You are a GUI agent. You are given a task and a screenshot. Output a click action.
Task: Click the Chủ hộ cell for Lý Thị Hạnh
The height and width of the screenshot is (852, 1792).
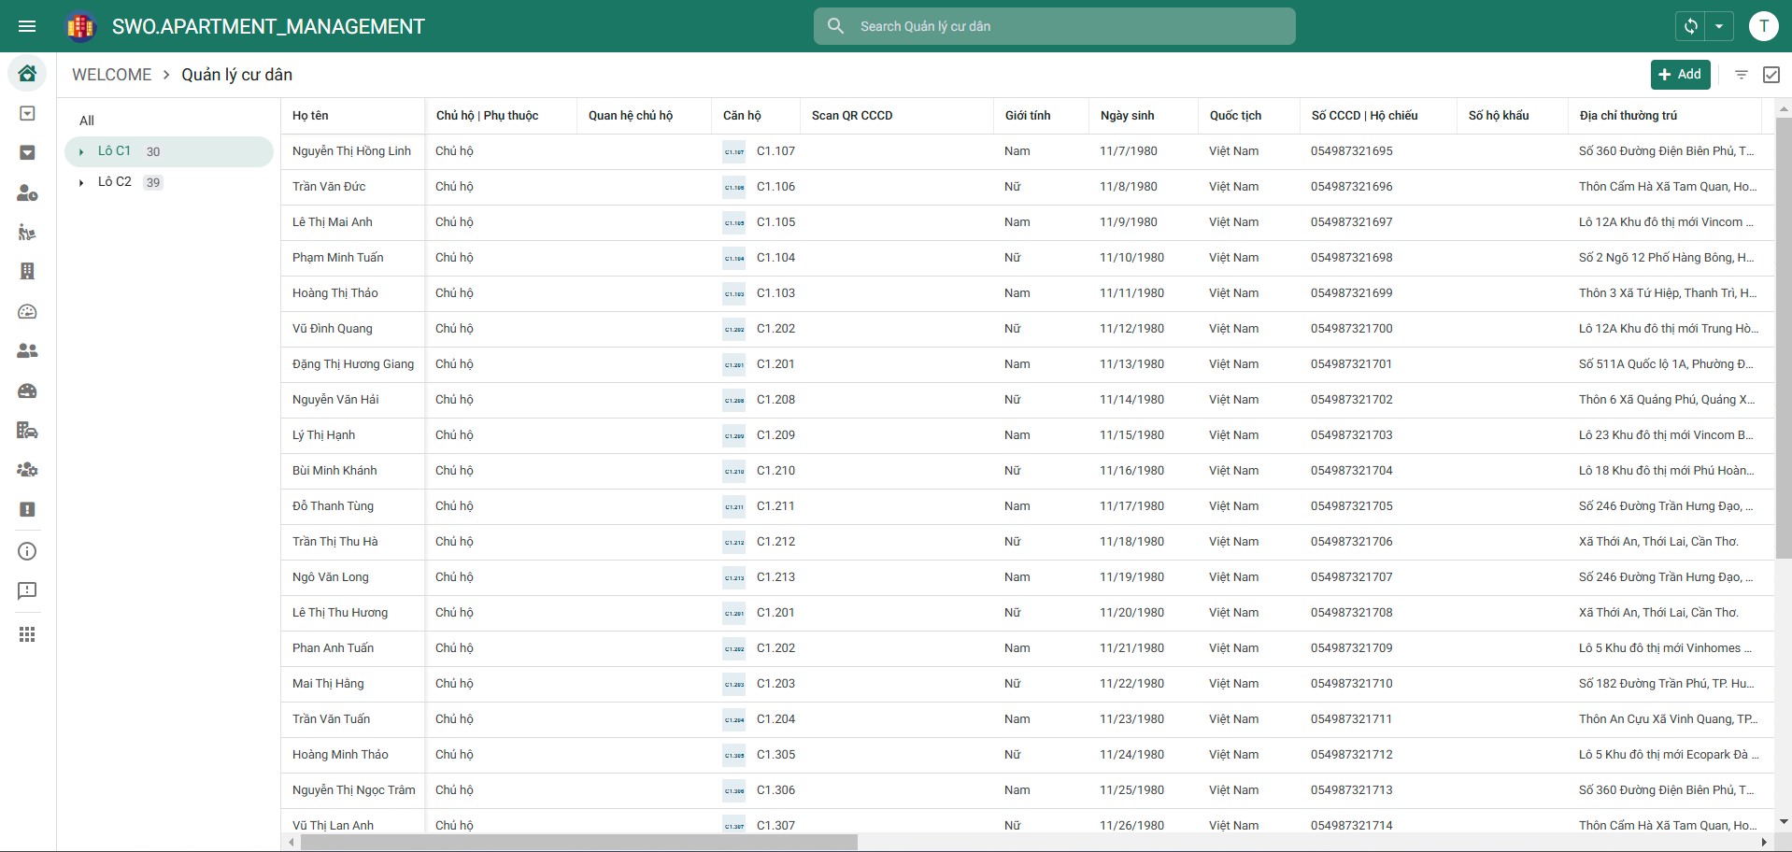(x=454, y=435)
